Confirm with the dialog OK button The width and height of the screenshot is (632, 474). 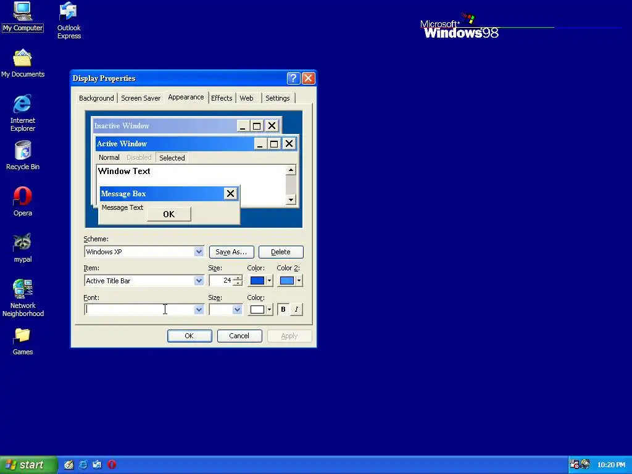189,336
